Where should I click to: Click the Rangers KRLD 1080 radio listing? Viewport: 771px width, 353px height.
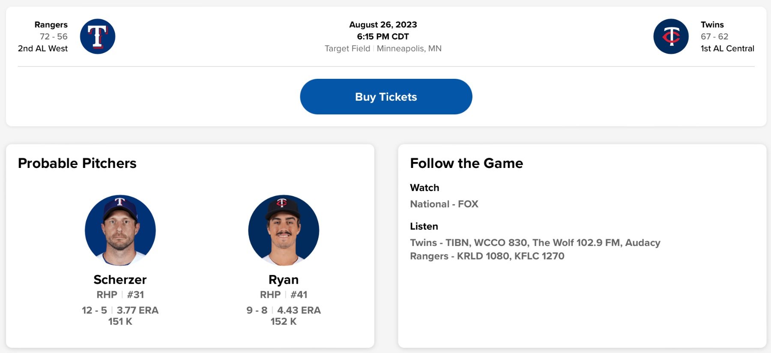487,256
